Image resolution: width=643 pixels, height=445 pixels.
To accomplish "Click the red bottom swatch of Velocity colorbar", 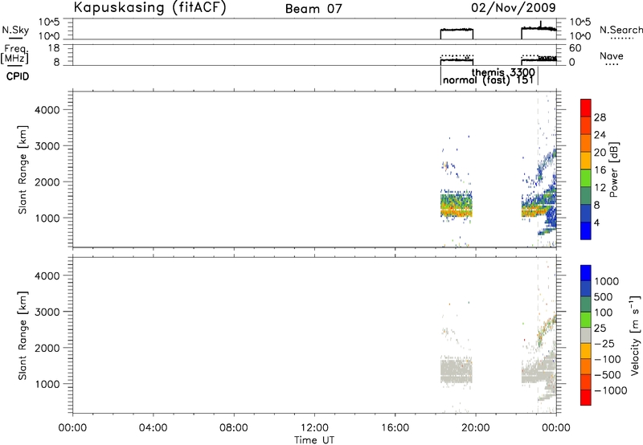I will 586,398.
